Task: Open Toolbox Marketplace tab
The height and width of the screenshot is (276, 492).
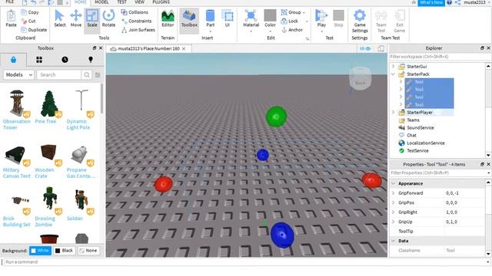Action: click(13, 60)
